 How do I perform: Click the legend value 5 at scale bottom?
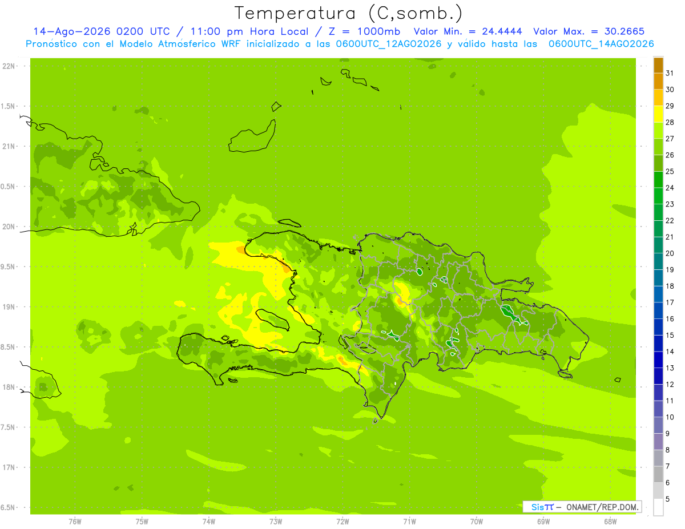[668, 499]
